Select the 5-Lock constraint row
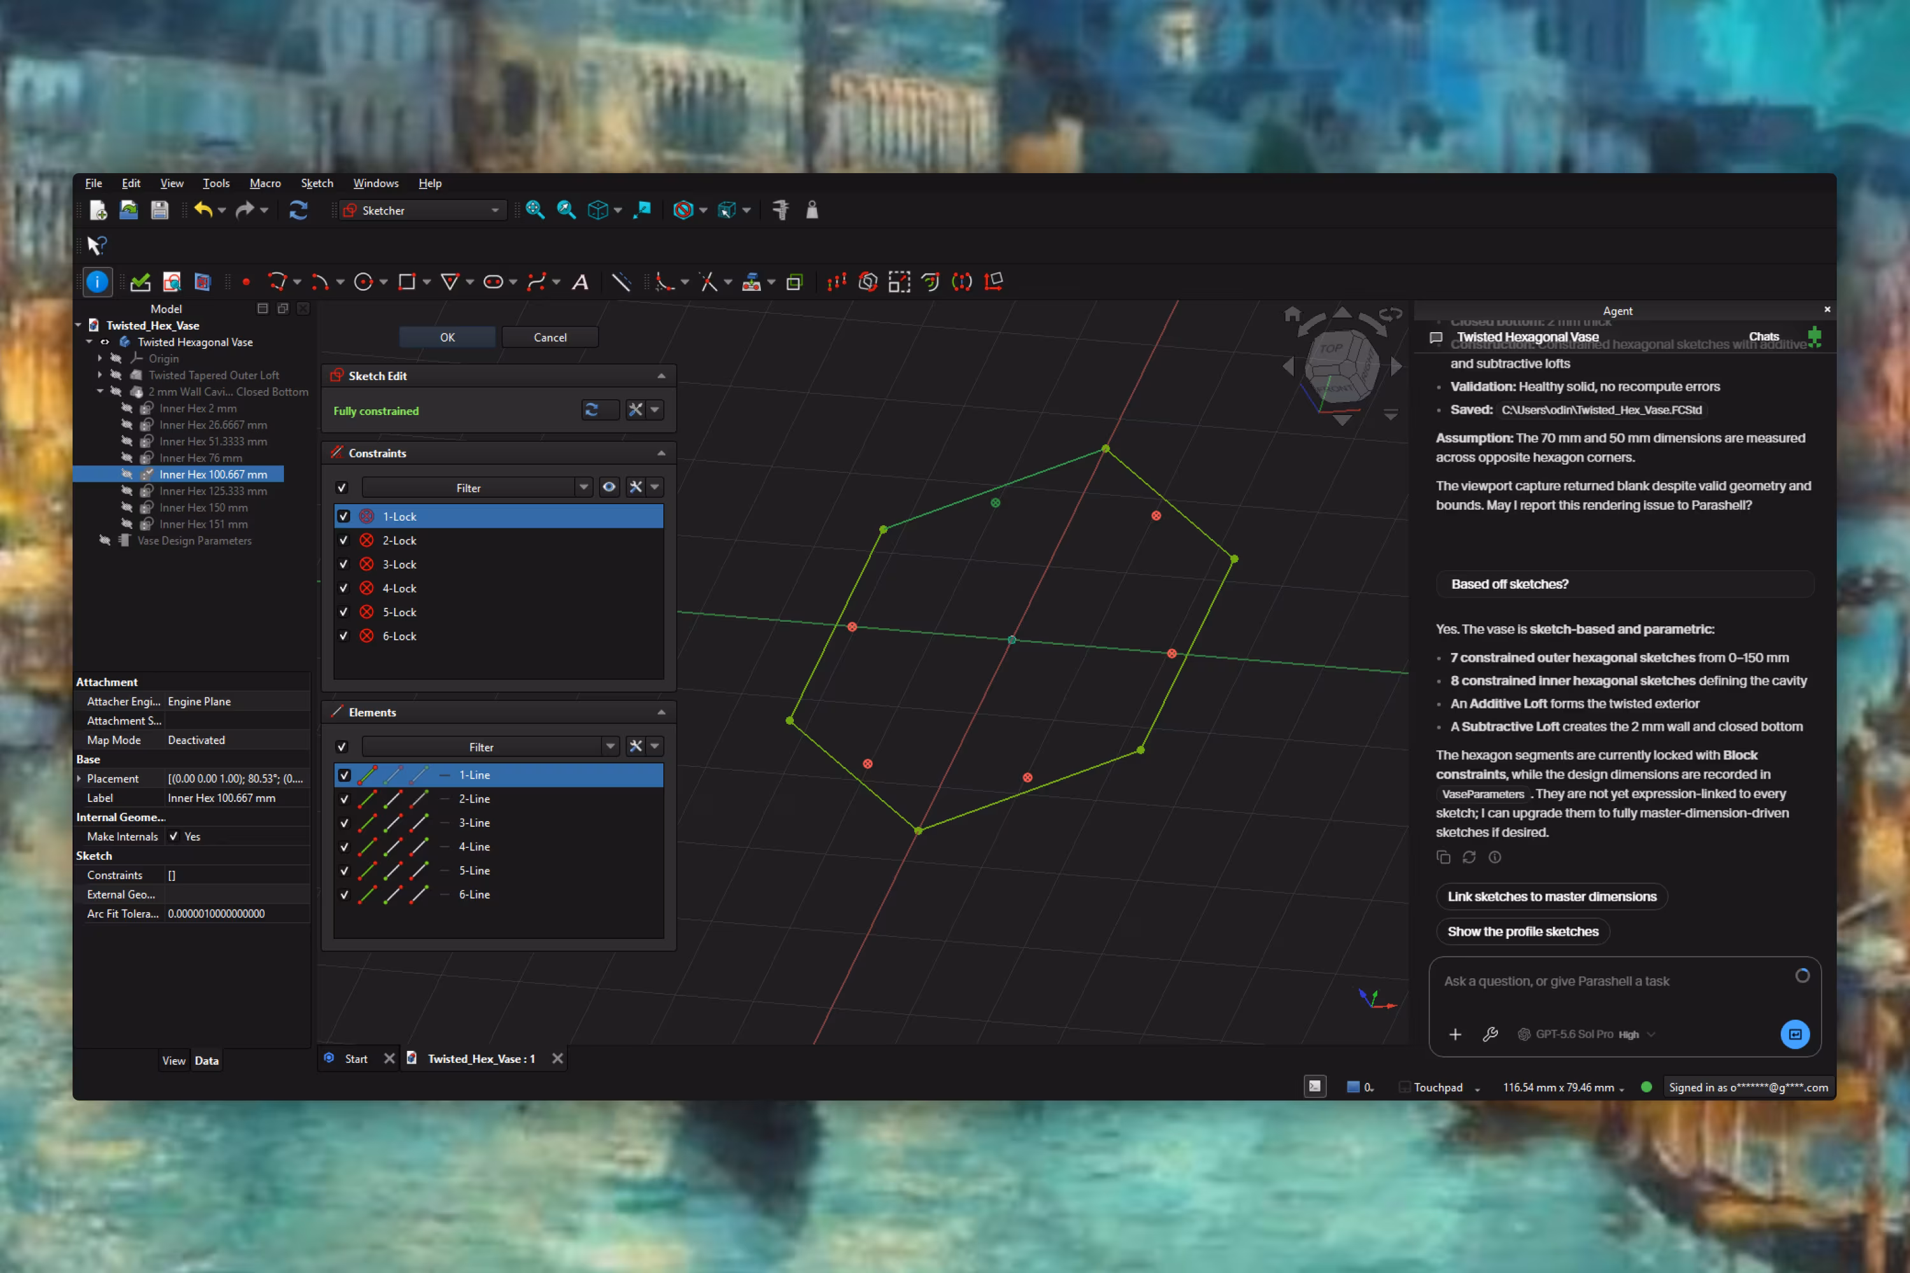1910x1273 pixels. 499,612
